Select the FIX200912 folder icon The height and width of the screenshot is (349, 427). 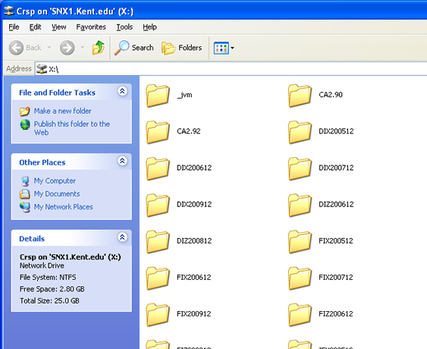tap(158, 314)
